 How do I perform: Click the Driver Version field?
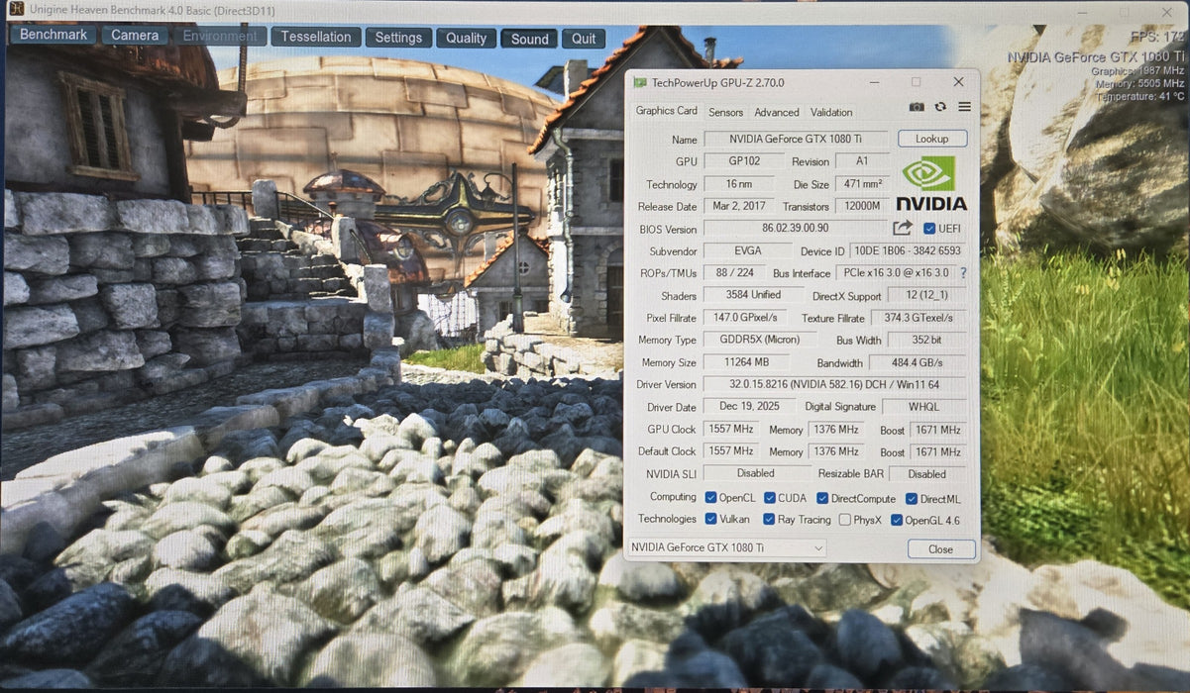tap(835, 384)
